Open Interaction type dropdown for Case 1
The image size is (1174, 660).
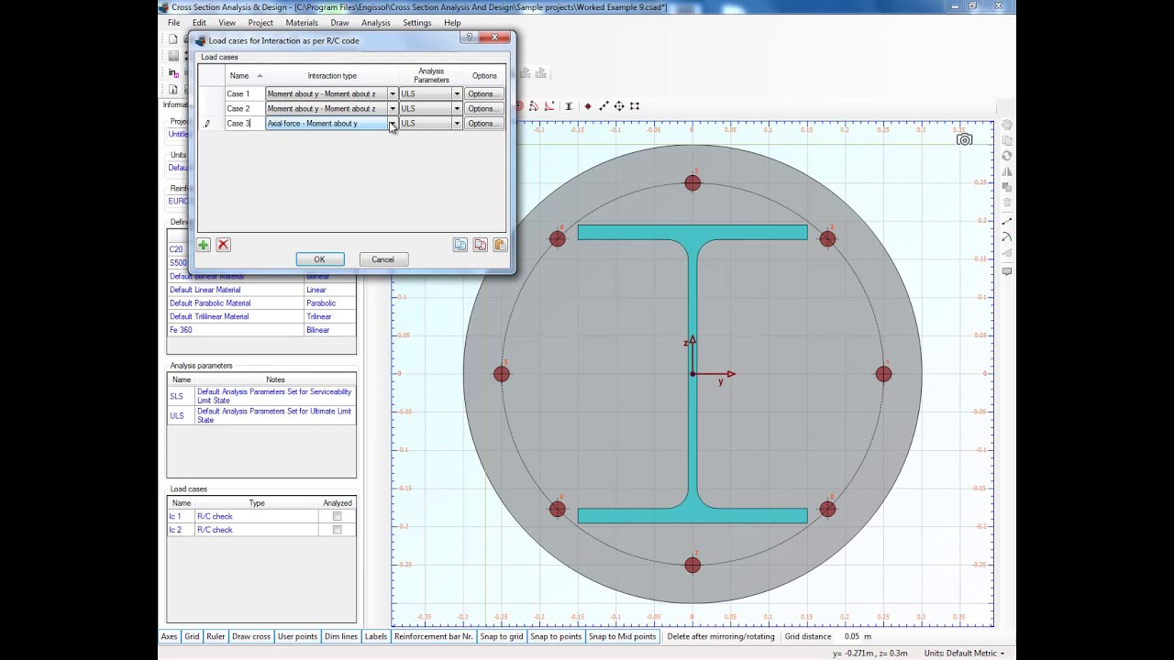(392, 93)
